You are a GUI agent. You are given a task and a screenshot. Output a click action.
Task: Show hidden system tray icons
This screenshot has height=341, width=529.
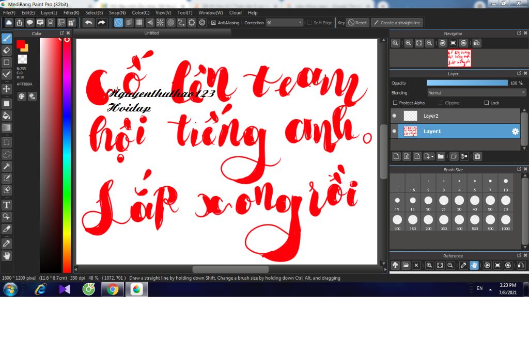coord(490,289)
